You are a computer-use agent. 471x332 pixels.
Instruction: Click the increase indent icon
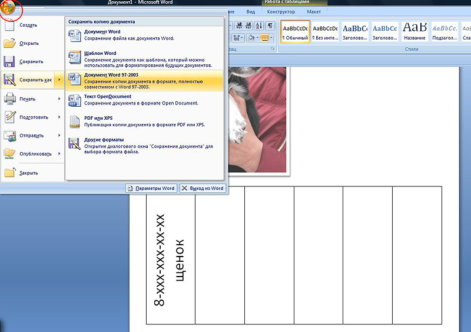[x=248, y=26]
